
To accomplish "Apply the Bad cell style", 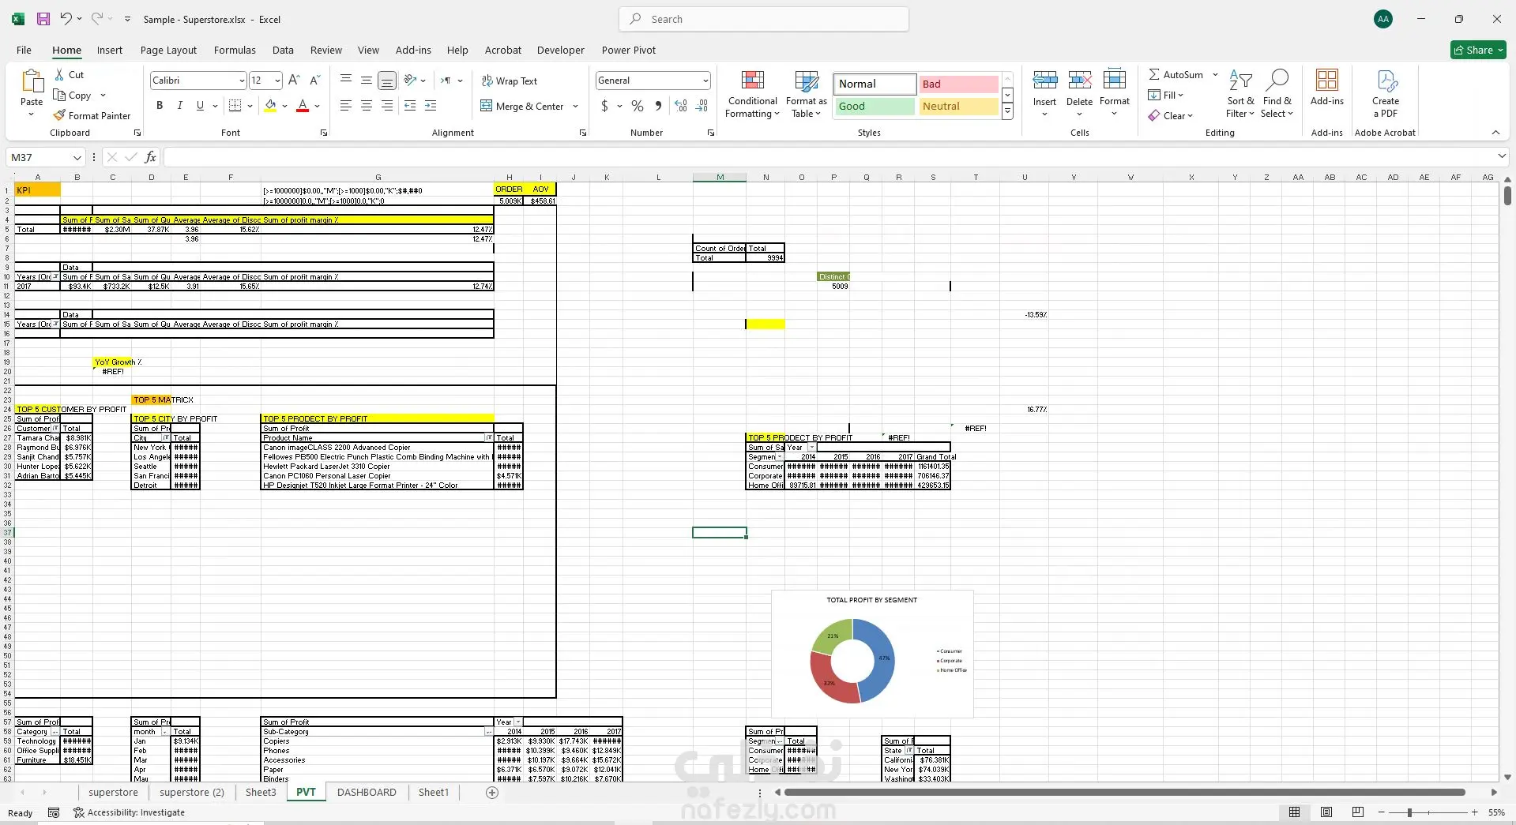I will point(958,84).
